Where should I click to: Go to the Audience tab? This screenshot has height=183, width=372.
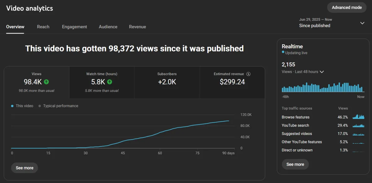tap(108, 27)
